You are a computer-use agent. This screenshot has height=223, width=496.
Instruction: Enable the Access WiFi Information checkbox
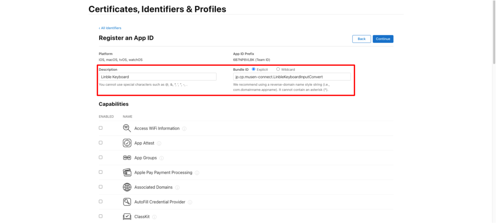pyautogui.click(x=100, y=128)
